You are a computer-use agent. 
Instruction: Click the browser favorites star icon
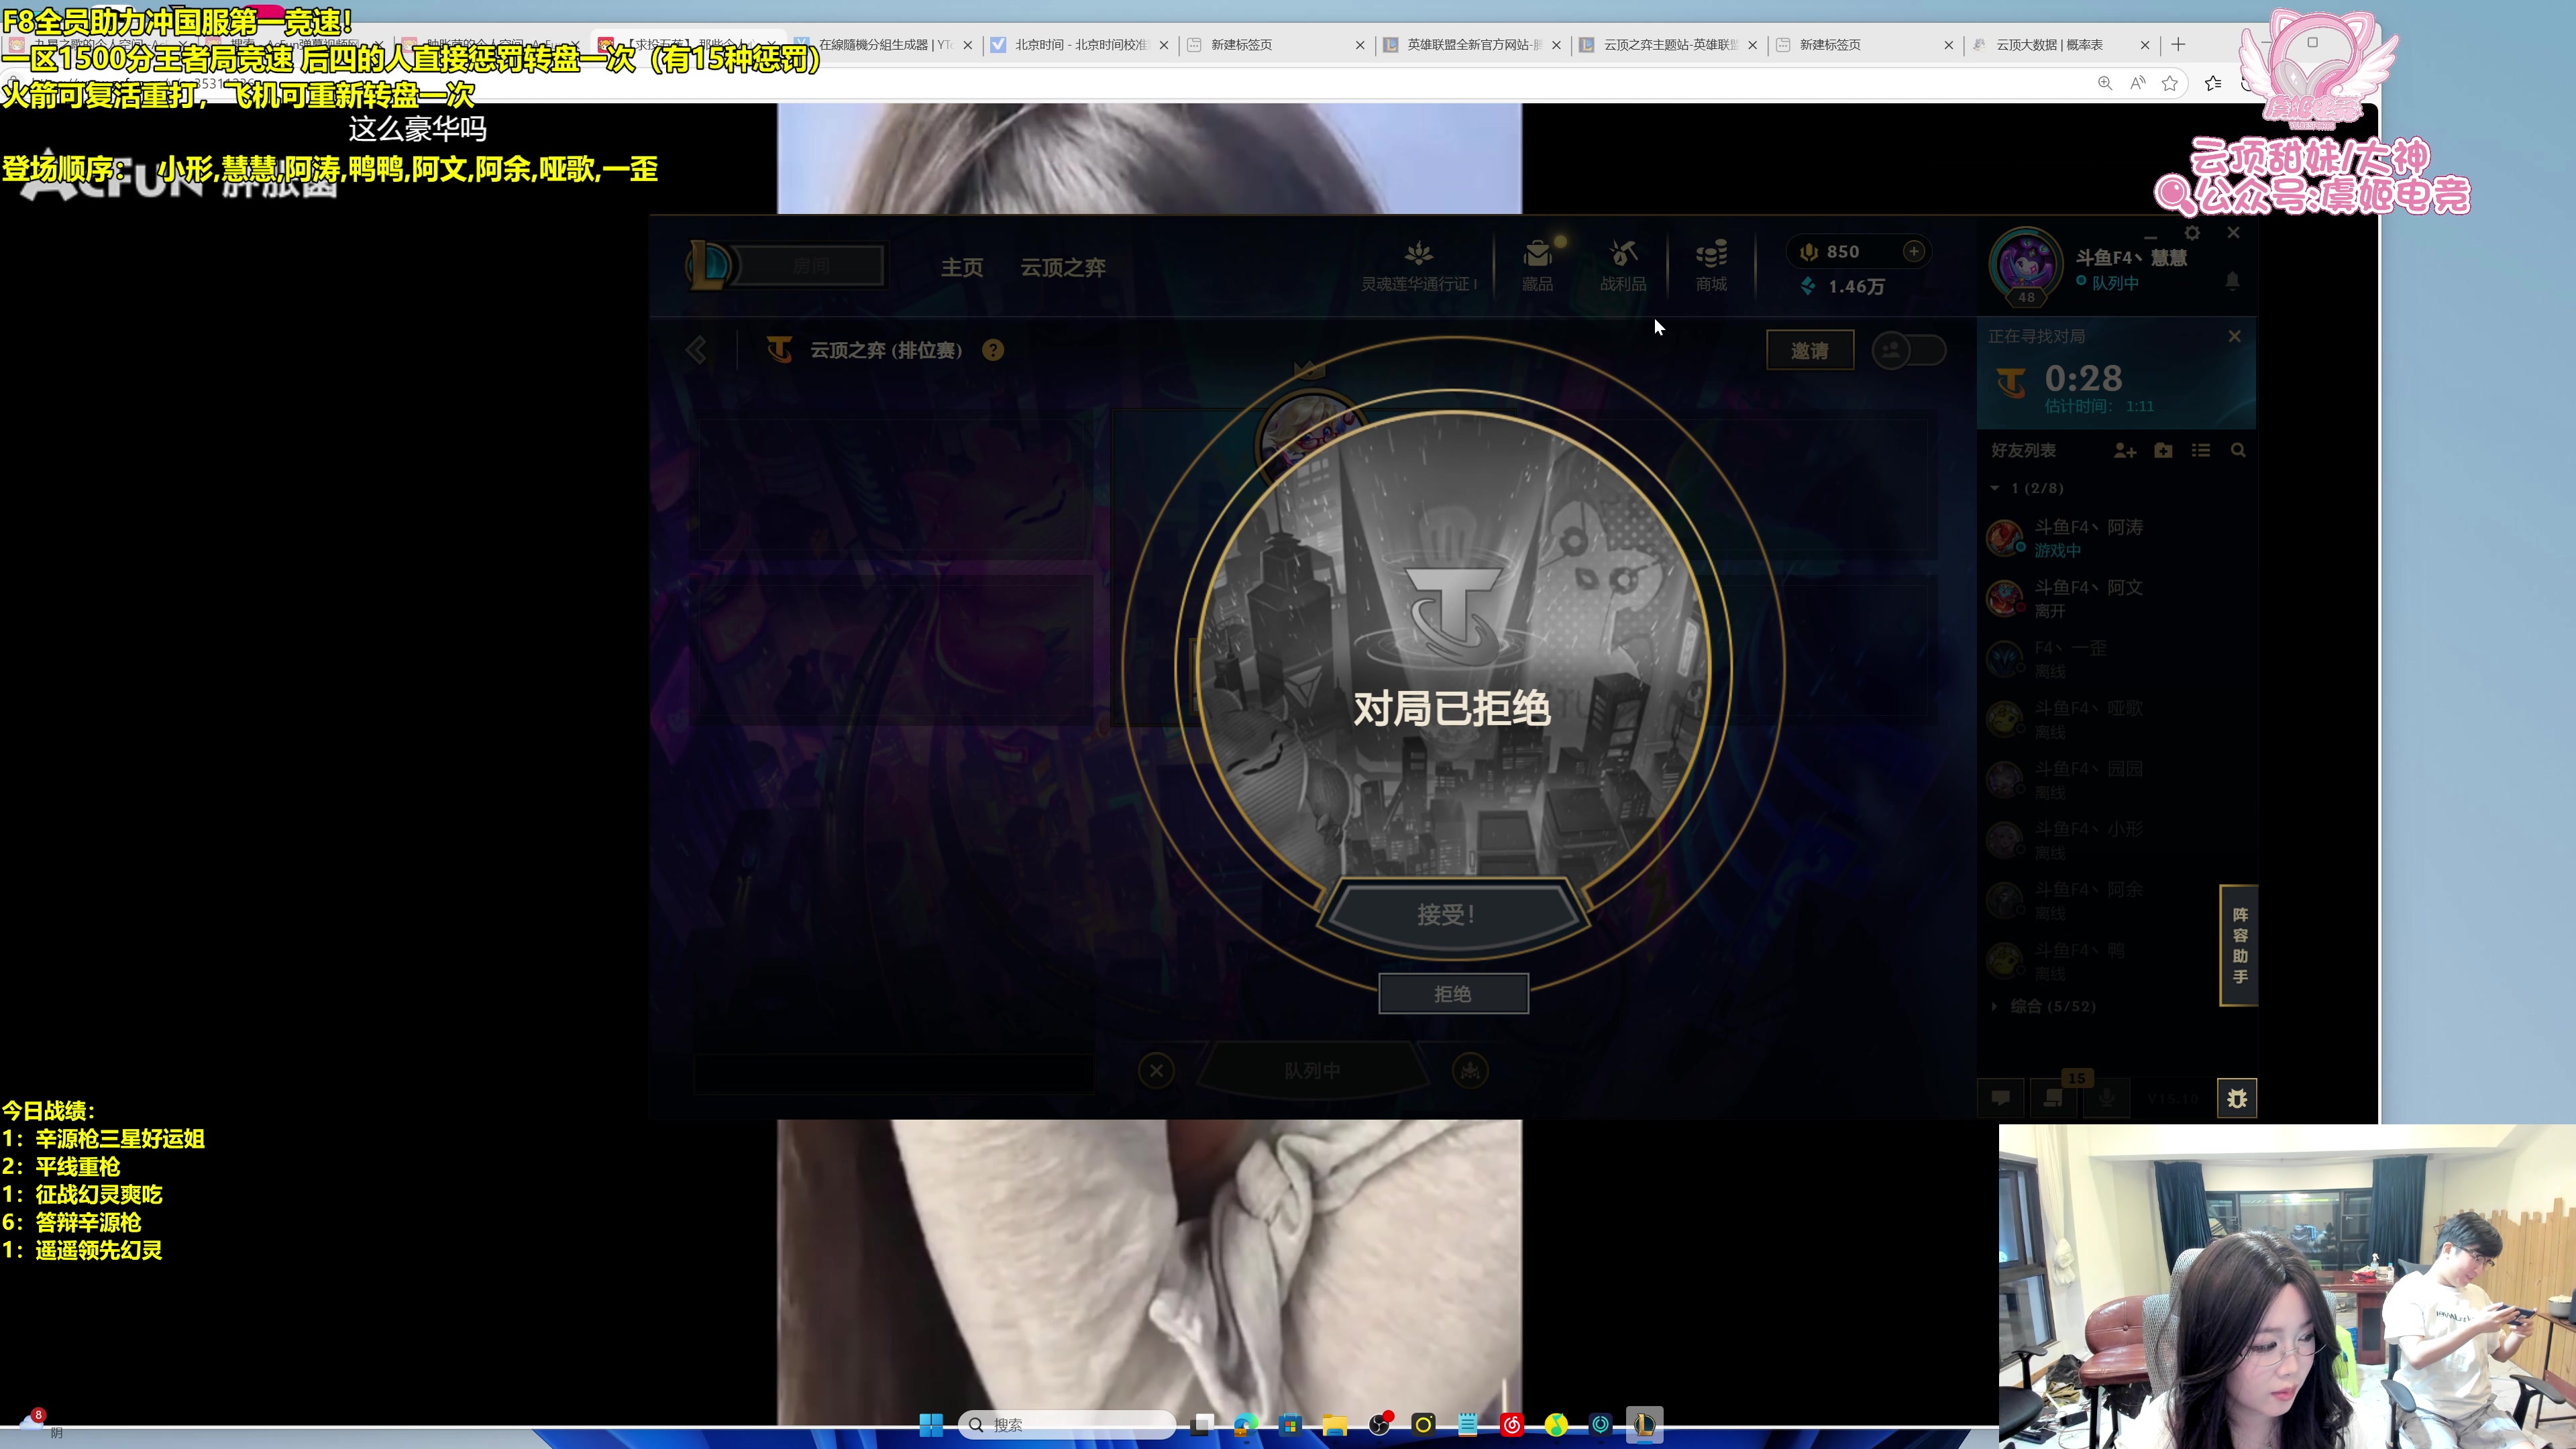[2169, 83]
